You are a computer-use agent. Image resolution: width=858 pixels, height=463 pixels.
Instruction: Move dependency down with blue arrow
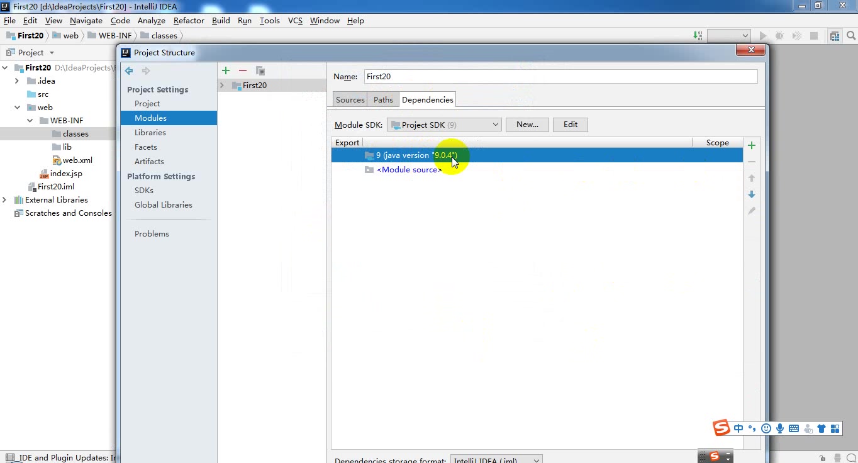pyautogui.click(x=751, y=194)
